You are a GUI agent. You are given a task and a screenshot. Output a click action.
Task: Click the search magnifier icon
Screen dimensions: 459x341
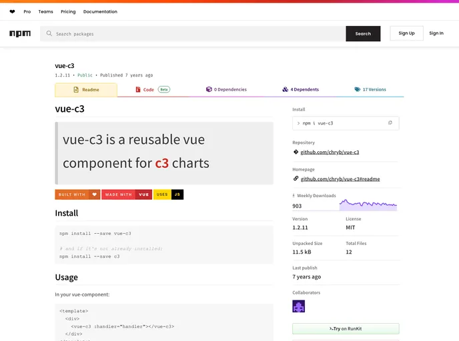49,33
